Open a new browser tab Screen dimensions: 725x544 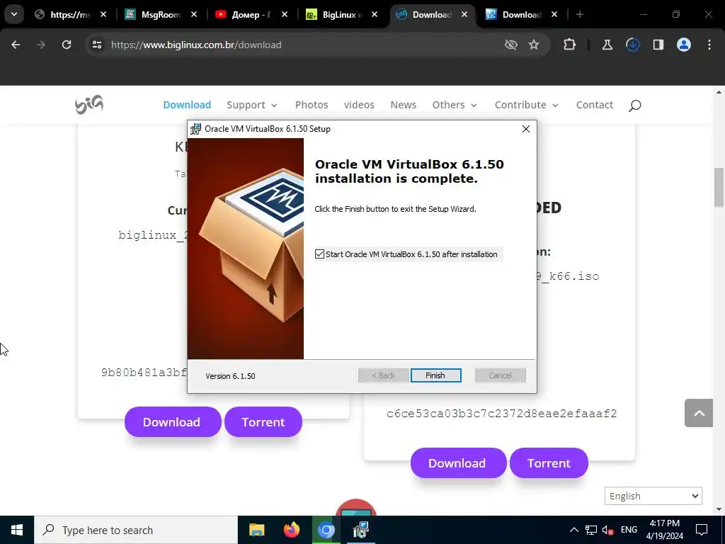click(x=579, y=15)
